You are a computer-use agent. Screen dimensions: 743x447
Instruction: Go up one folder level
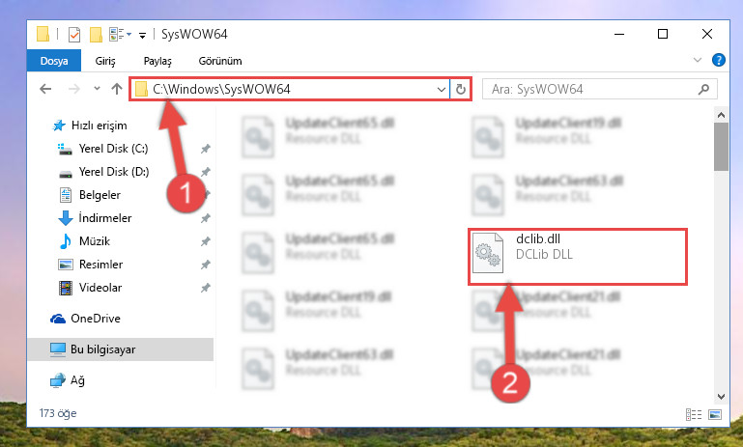point(117,89)
